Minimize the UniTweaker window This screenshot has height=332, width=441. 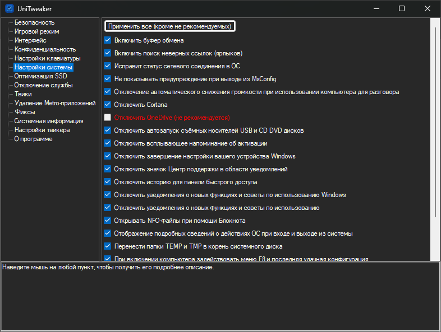click(376, 8)
